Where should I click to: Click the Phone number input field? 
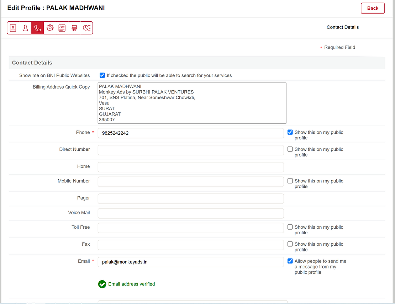(x=190, y=133)
